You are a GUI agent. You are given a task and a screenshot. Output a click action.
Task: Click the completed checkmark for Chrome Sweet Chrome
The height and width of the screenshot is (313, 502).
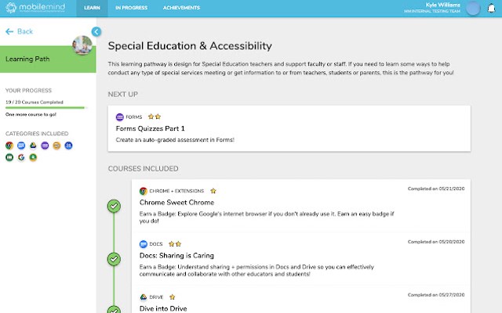click(114, 206)
